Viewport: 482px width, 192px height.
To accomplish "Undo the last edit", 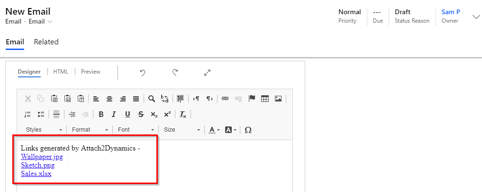I will coord(142,73).
